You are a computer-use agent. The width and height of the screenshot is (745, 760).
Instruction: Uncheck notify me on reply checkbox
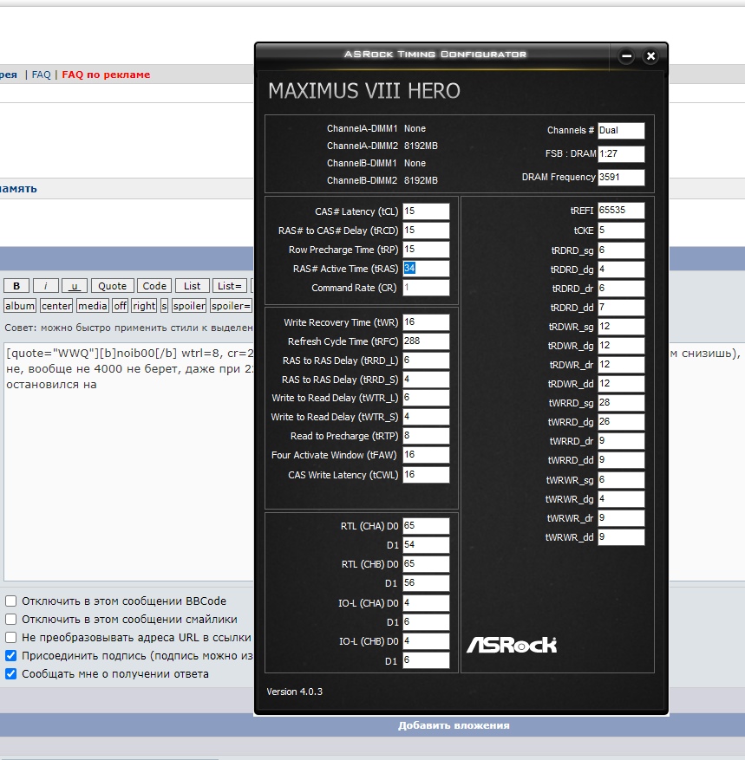tap(10, 673)
